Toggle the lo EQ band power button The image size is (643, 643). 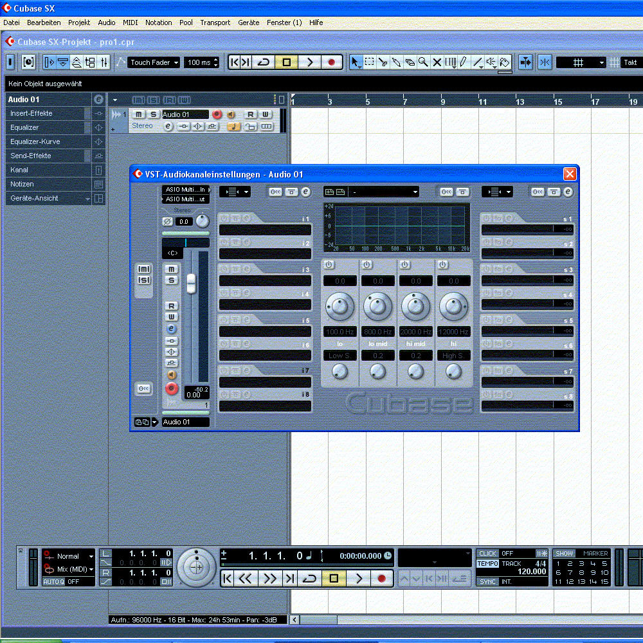(329, 265)
